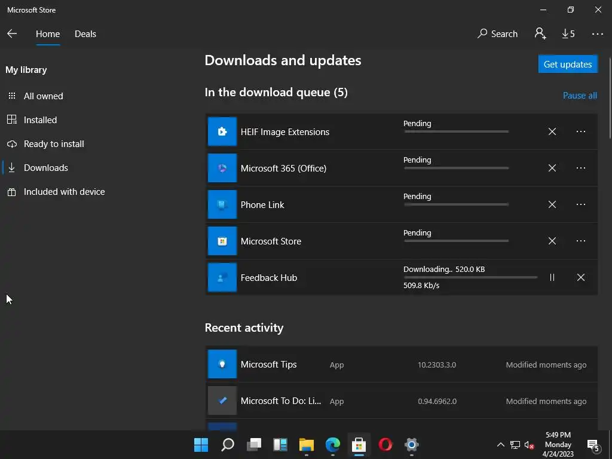The image size is (612, 459).
Task: Open the downloads indicator showing 5
Action: tap(568, 34)
